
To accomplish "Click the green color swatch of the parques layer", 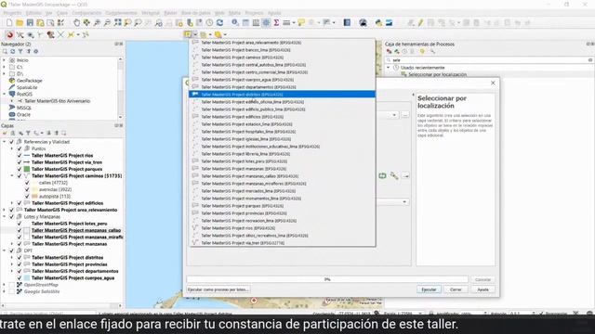I will [x=27, y=169].
